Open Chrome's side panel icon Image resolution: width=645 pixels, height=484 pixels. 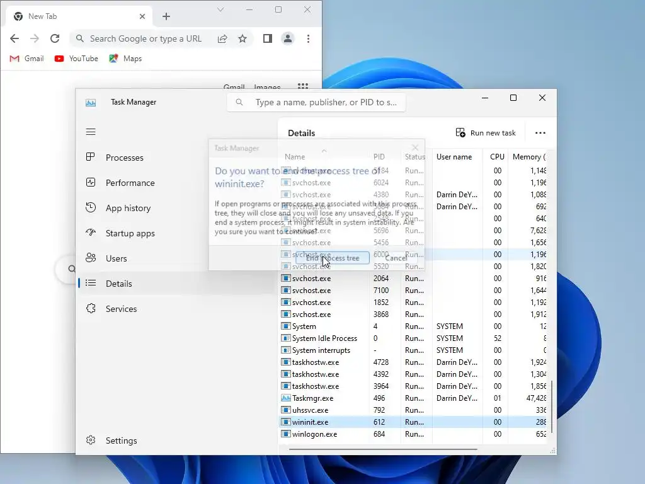click(x=267, y=38)
